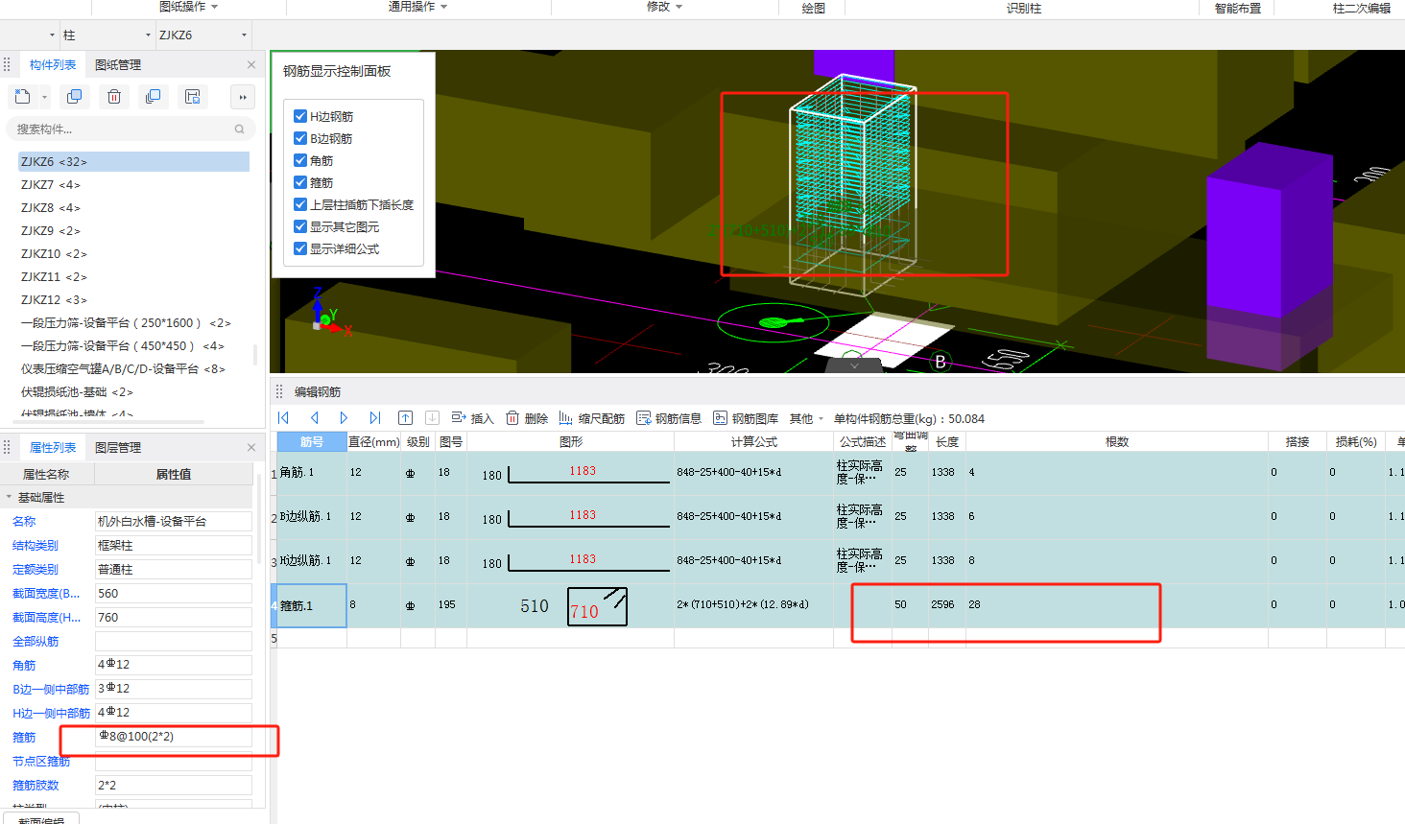Viewport: 1405px width, 824px height.
Task: Toggle 角筋 checkbox
Action: pyautogui.click(x=300, y=160)
